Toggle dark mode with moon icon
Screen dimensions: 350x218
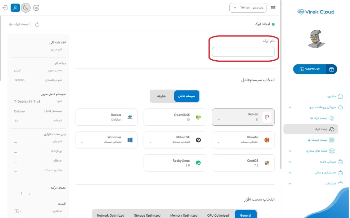pos(26,7)
